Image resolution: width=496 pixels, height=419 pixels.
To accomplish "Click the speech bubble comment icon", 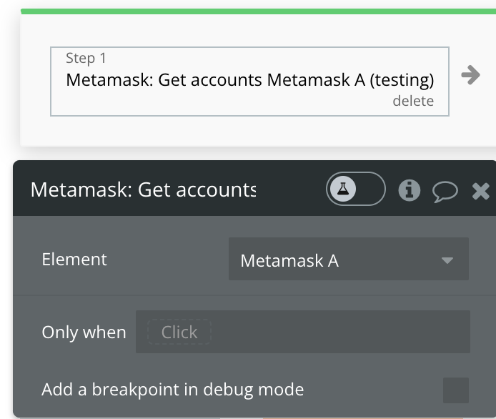I will [445, 192].
